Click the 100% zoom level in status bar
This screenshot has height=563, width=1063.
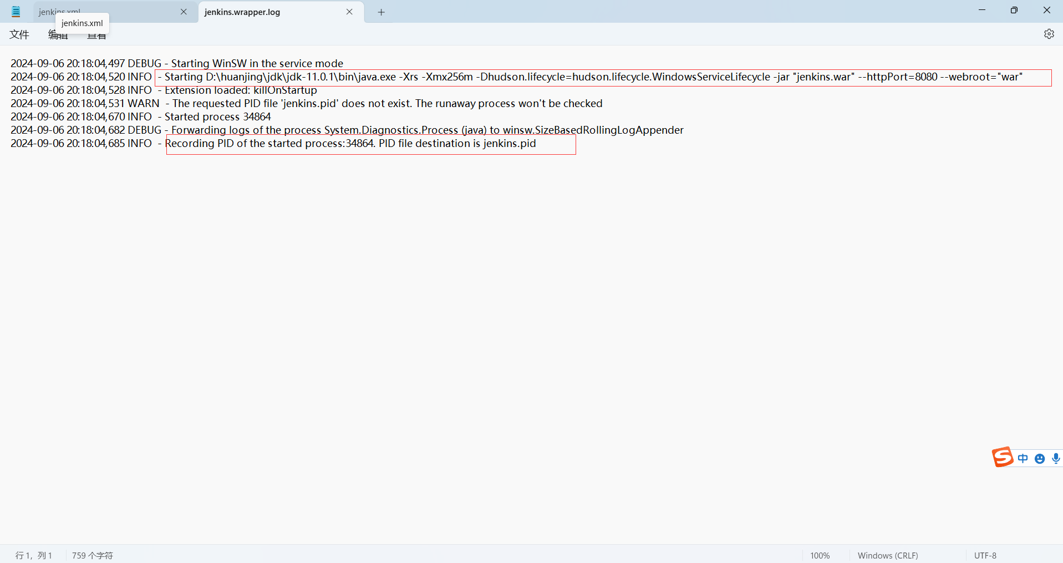pos(820,555)
